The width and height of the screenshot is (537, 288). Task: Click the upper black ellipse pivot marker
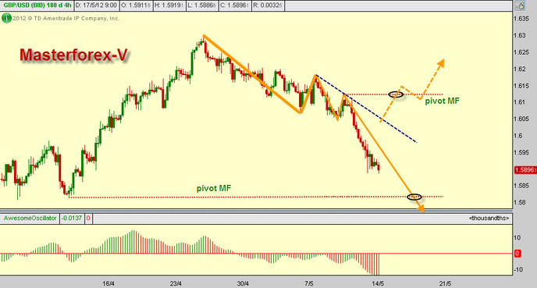pyautogui.click(x=396, y=94)
